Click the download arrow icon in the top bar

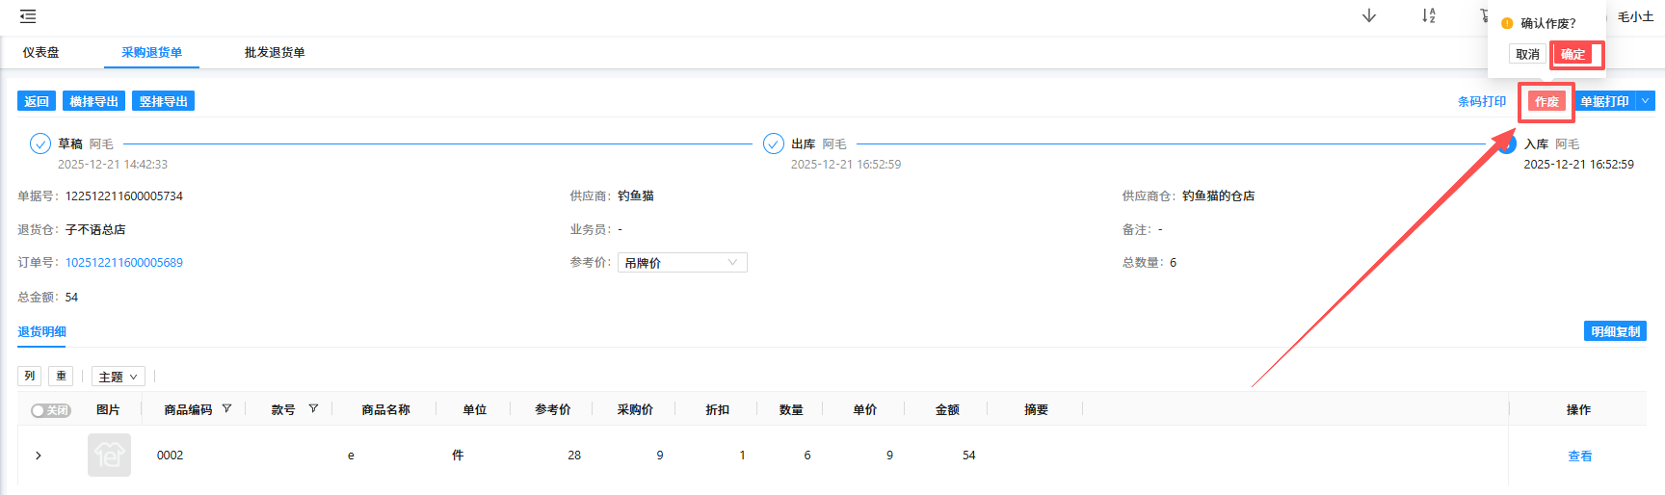coord(1368,16)
